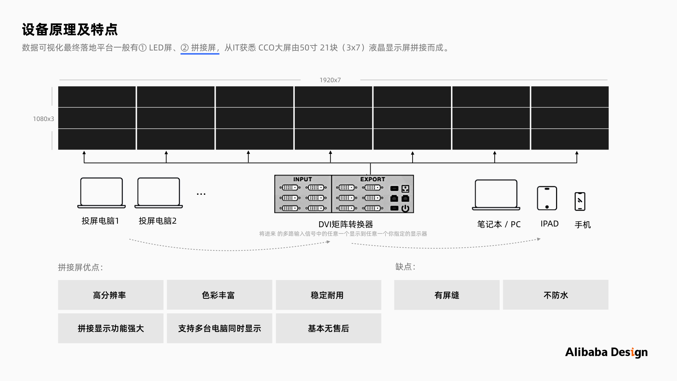The height and width of the screenshot is (381, 677).
Task: Click the 投屏电脑1 laptop icon
Action: (x=102, y=193)
